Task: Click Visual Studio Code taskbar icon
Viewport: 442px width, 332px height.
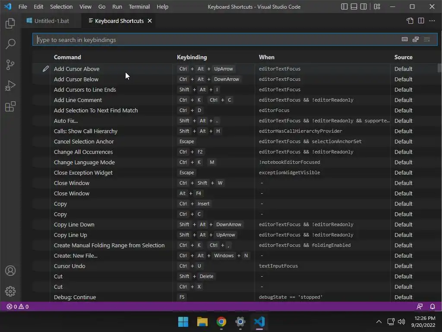Action: 259,322
